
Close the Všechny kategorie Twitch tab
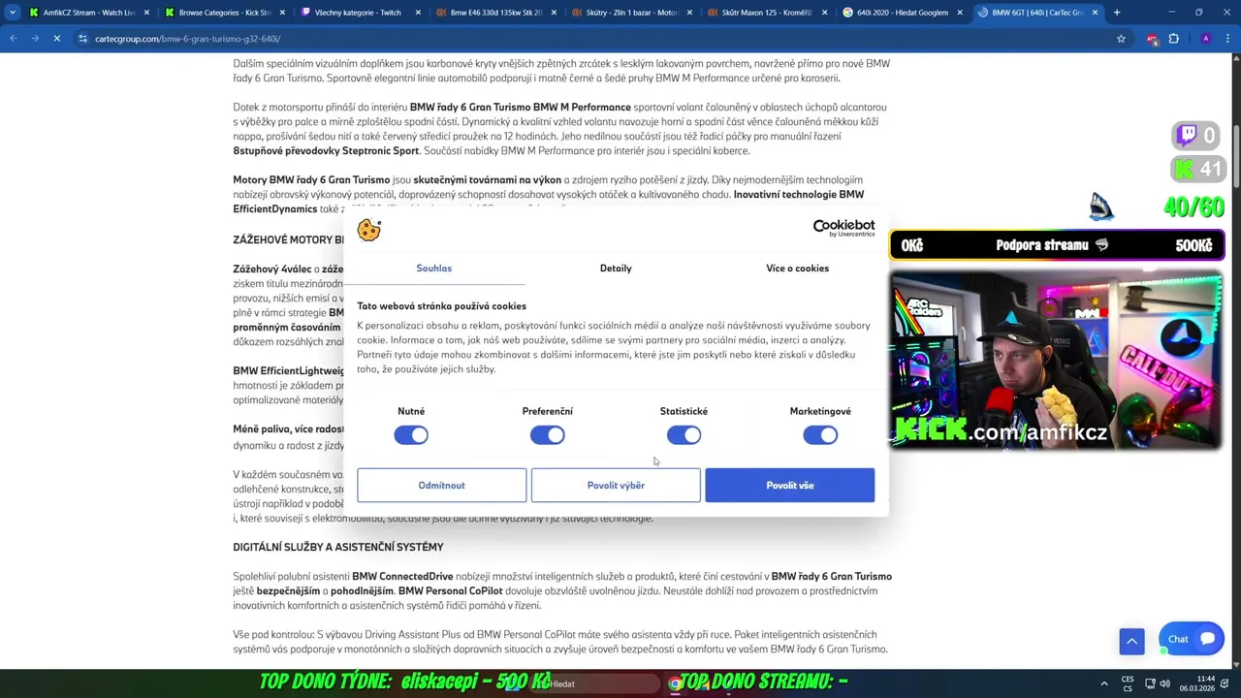[418, 13]
